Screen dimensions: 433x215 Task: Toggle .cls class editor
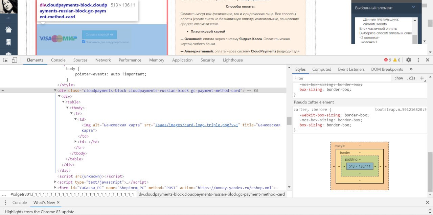411,78
